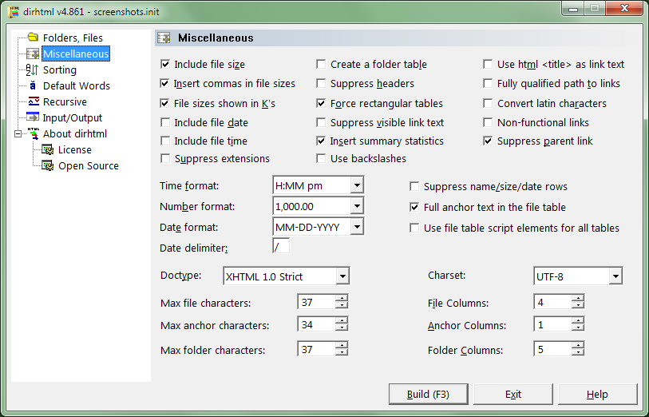
Task: Disable Insert commas in file sizes
Action: click(x=164, y=83)
